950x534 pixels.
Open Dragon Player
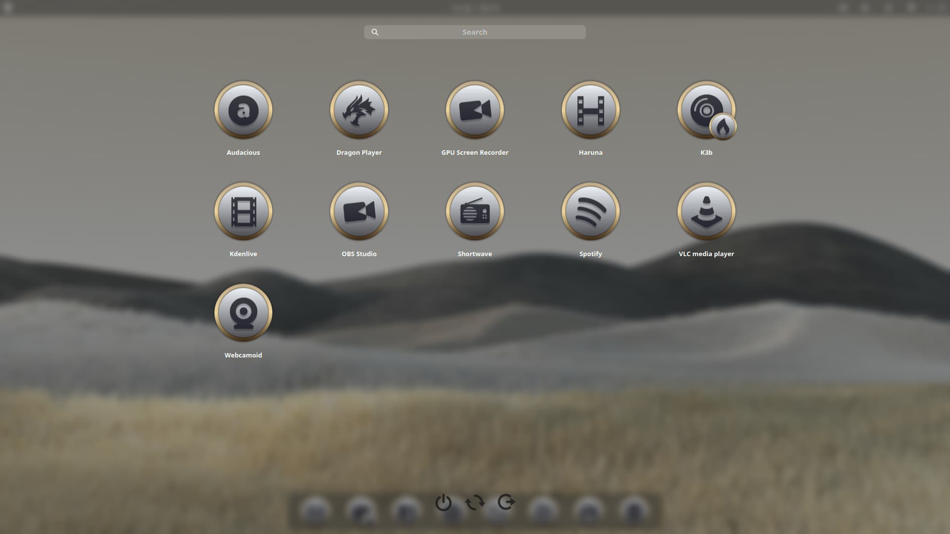[359, 110]
